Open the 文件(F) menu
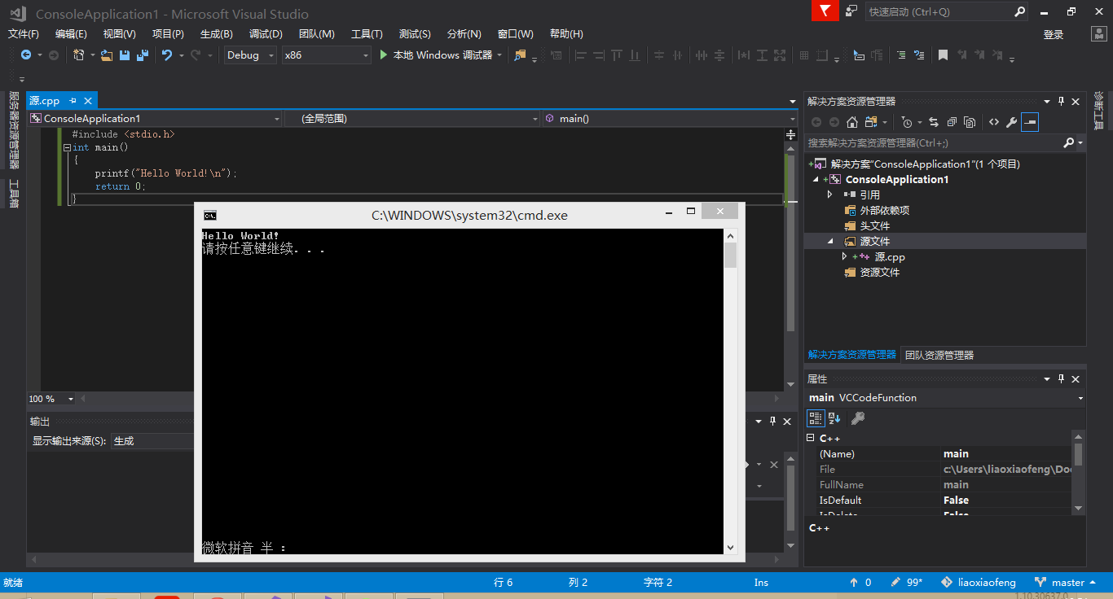 click(x=24, y=34)
